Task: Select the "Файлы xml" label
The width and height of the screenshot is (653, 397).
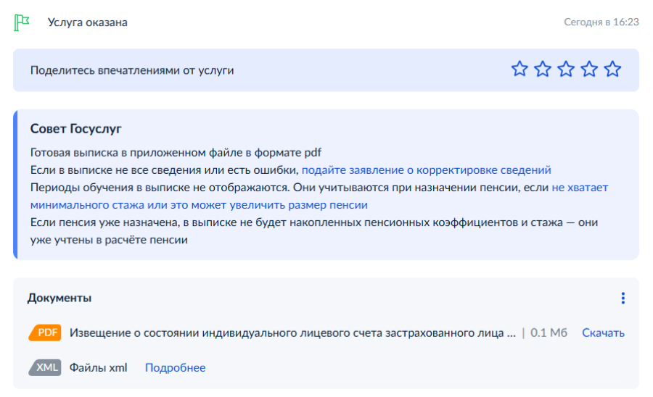Action: [x=98, y=367]
